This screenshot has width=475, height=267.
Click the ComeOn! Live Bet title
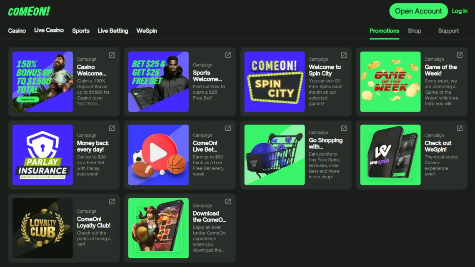point(205,146)
